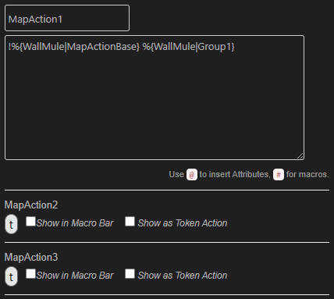
Task: Click the Show in Macro Bar label under MapAction2
Action: 75,223
